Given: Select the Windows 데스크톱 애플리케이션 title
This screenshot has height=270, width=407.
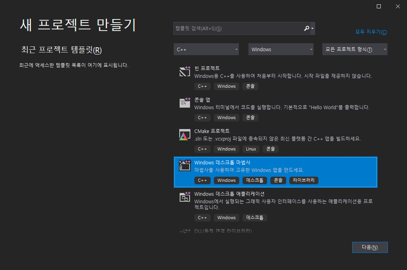Looking at the screenshot, I should click(x=229, y=194).
